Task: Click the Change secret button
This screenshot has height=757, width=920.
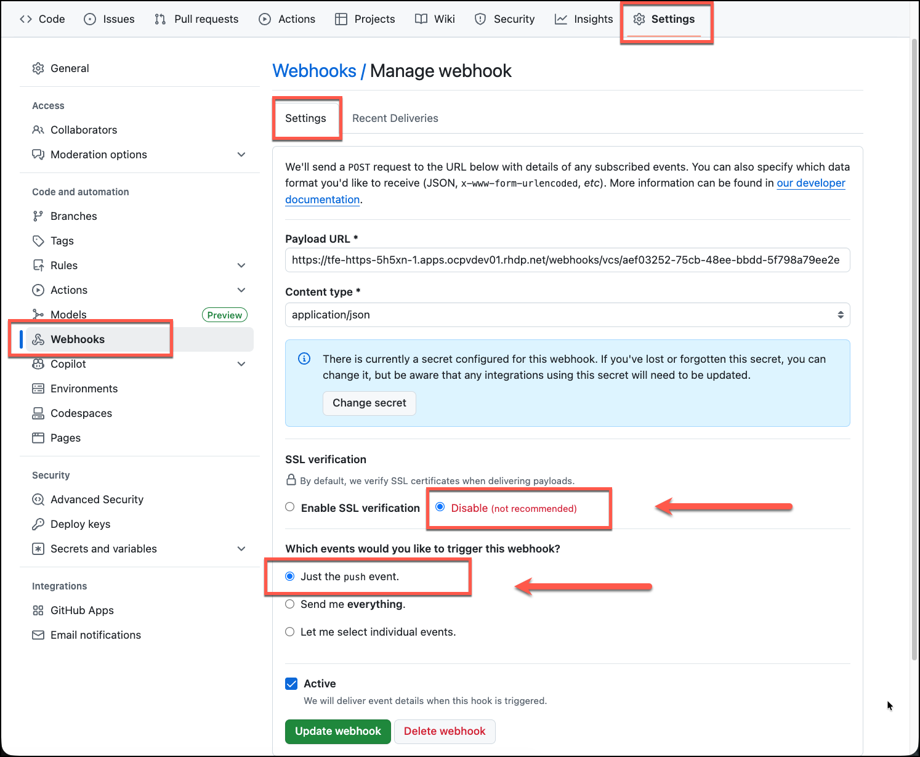Action: point(369,403)
